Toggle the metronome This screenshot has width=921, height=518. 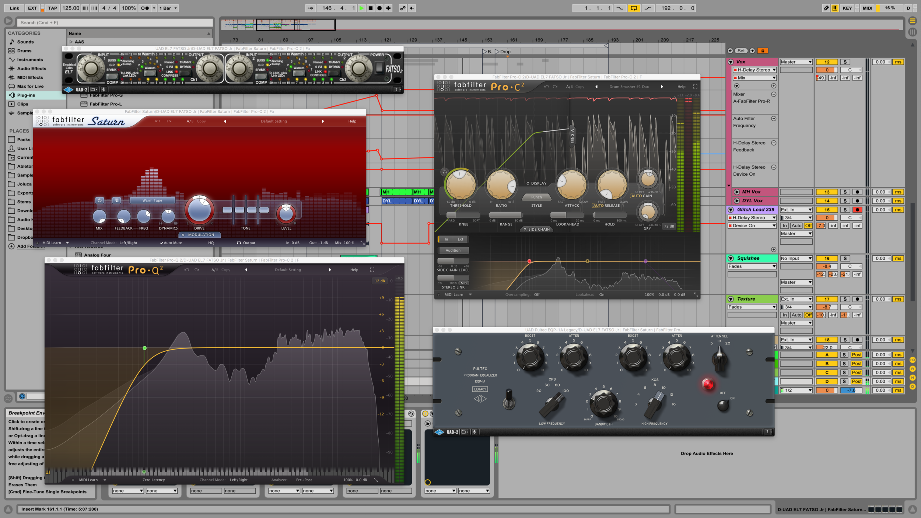tap(145, 8)
